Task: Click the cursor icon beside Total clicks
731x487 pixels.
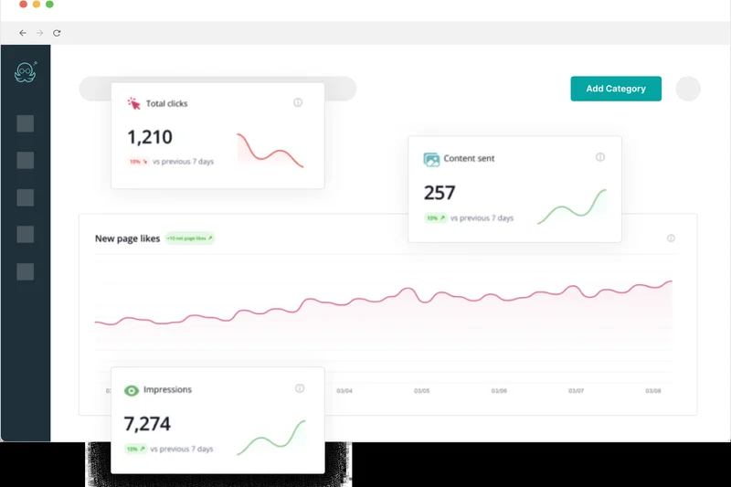Action: [x=134, y=104]
